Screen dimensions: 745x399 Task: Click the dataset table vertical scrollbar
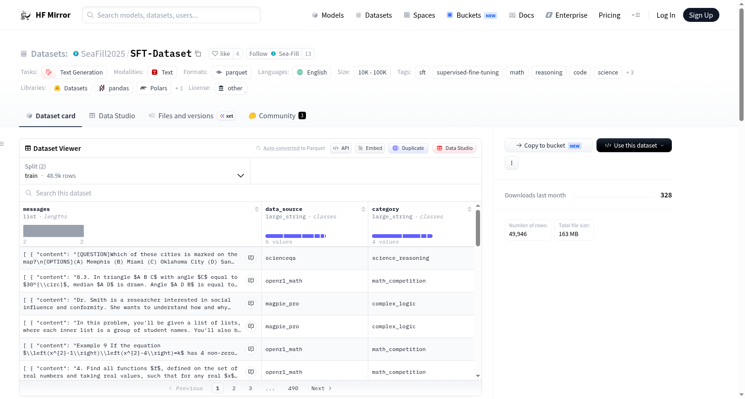coord(478,228)
